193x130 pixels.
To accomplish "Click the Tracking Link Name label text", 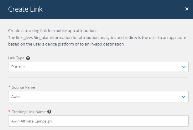I will coord(29,112).
